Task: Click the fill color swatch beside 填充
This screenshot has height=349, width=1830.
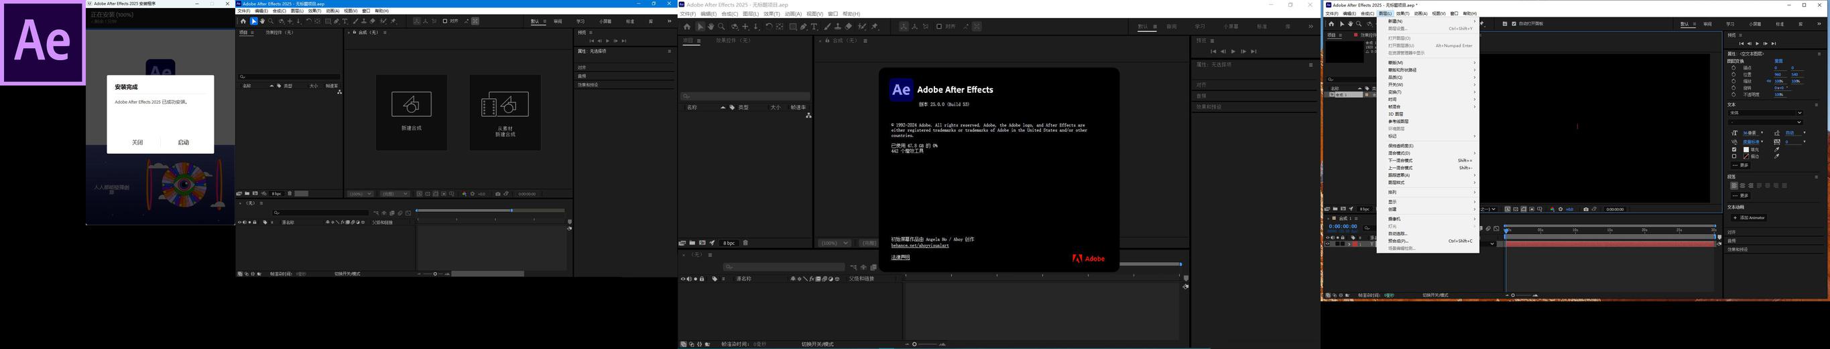Action: pyautogui.click(x=1746, y=150)
